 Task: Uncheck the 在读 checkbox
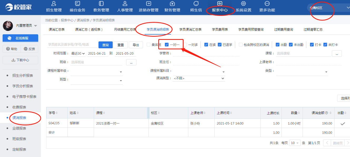pyautogui.click(x=206, y=45)
